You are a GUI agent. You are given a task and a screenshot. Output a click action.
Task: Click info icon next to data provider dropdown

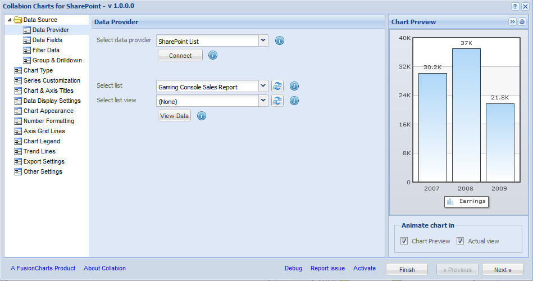pyautogui.click(x=280, y=40)
